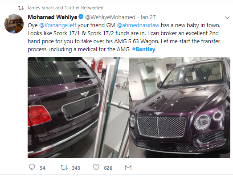Click the 343 retweet count
Image resolution: width=233 pixels, height=176 pixels.
click(x=76, y=168)
